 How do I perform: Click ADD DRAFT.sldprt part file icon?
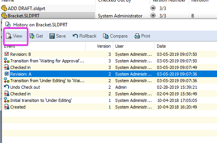coord(4,8)
